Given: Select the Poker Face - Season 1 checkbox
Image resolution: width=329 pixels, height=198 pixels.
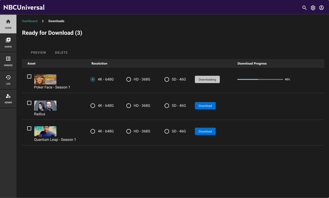Looking at the screenshot, I should click(x=29, y=77).
